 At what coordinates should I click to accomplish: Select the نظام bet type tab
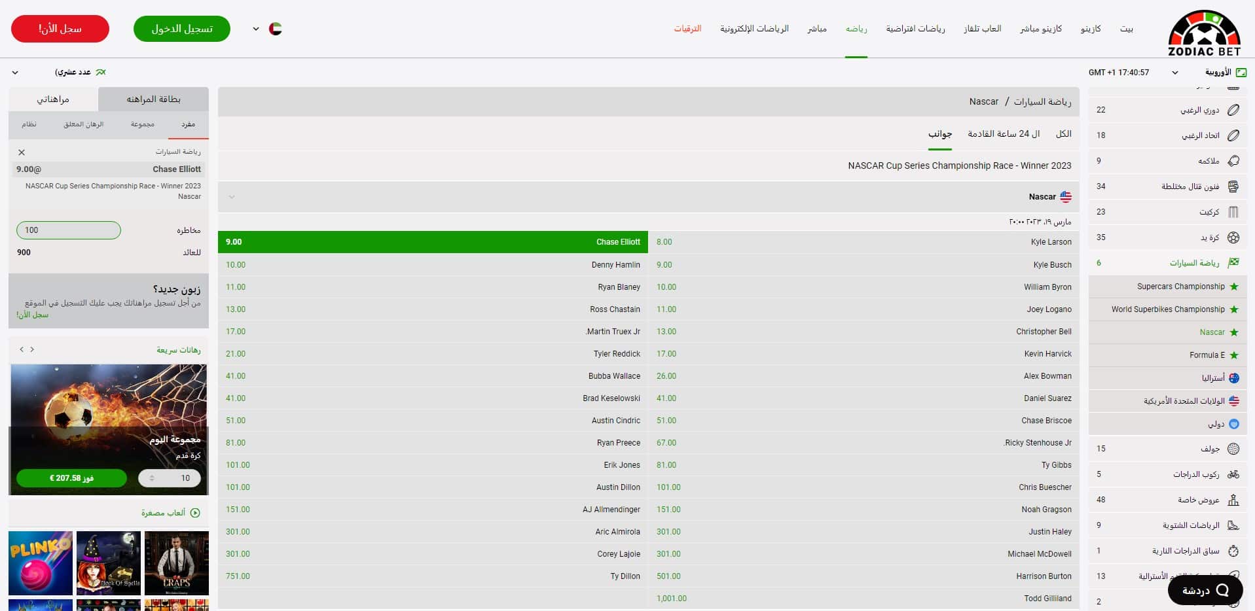[29, 124]
